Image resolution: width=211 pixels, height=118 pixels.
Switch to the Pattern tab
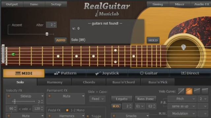pyautogui.click(x=65, y=73)
